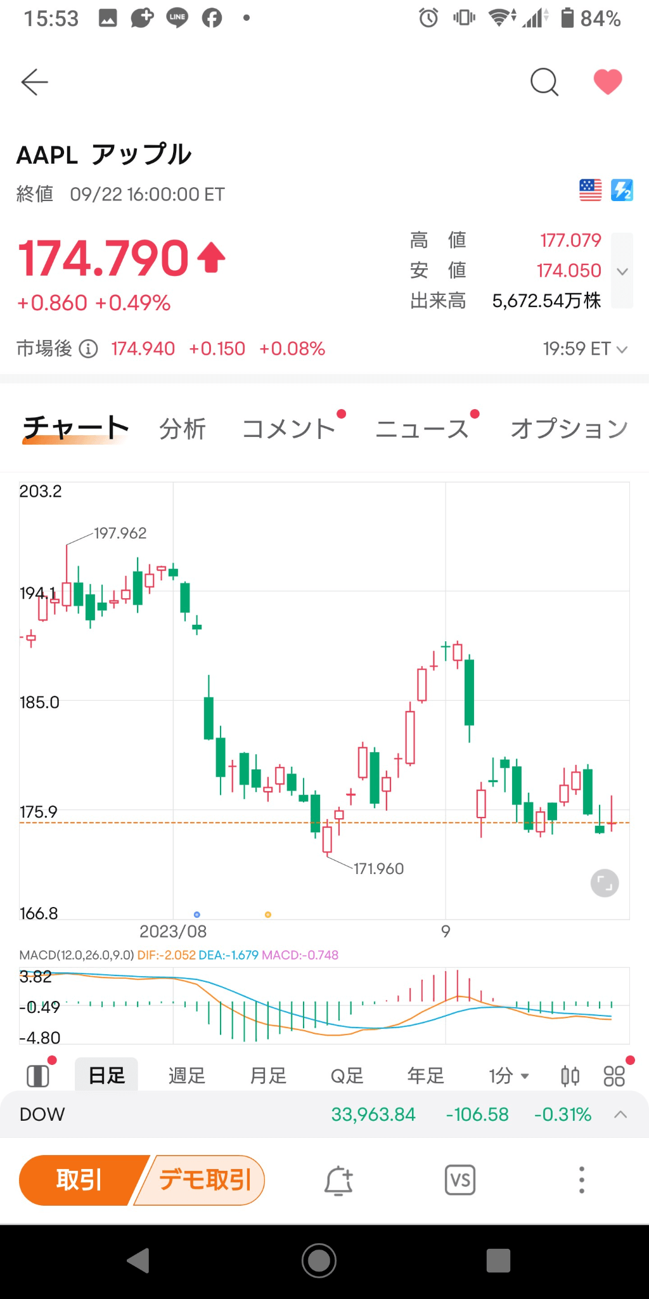Open the three-dot more menu

coord(582,1180)
